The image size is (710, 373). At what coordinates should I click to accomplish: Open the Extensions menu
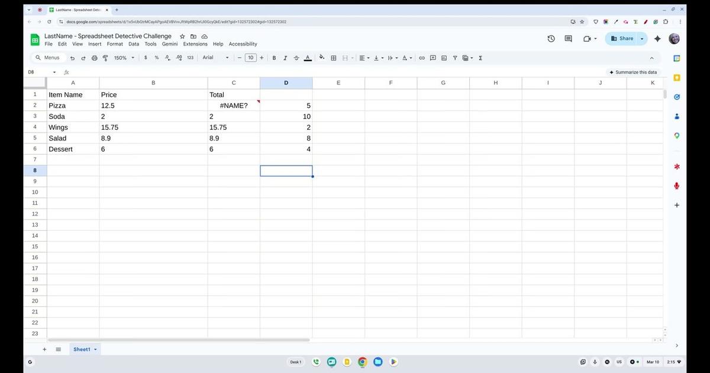click(195, 44)
